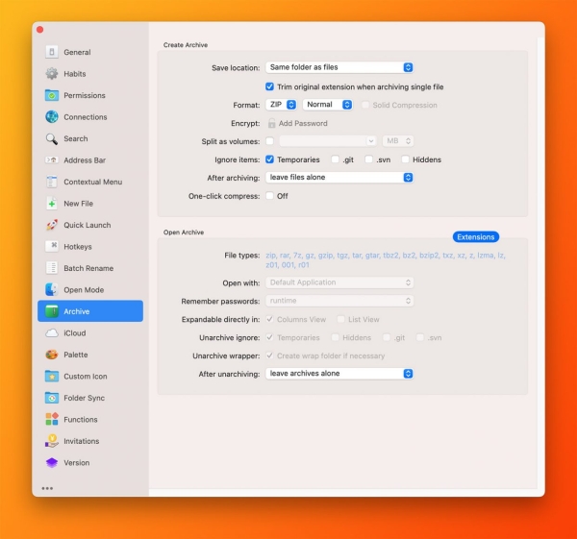Toggle .svn under Unarchive ignore
The image size is (577, 539).
[x=420, y=337]
